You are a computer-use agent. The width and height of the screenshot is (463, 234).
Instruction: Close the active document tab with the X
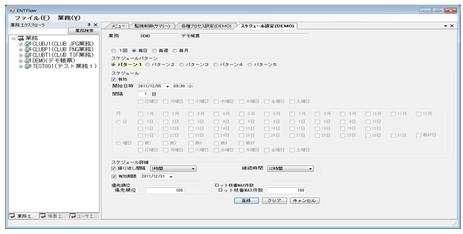tap(452, 26)
